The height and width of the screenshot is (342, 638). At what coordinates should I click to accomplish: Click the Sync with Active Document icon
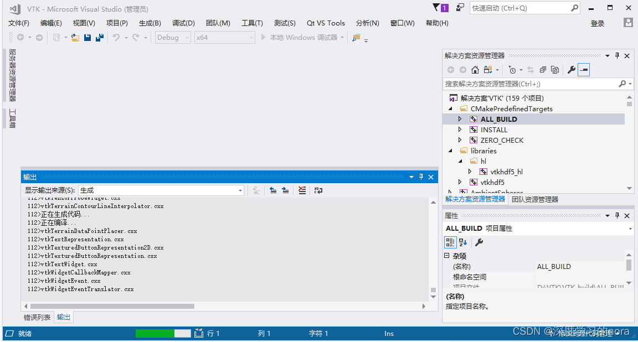pos(531,70)
